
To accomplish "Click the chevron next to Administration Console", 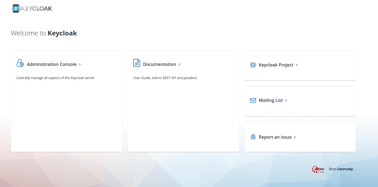I will coord(80,65).
